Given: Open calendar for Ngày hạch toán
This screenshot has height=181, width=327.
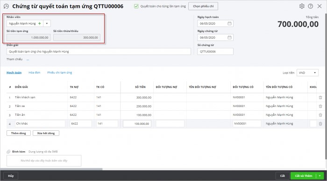Looking at the screenshot, I should pyautogui.click(x=229, y=23).
